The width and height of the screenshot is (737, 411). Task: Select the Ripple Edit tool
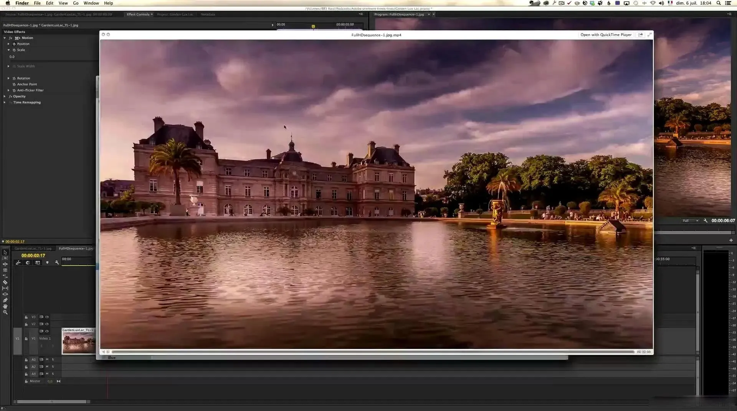click(5, 264)
